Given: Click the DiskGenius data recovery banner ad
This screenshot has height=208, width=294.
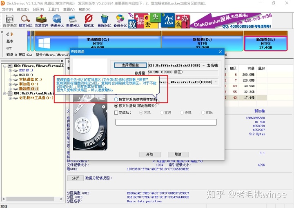Looking at the screenshot, I should click(200, 20).
